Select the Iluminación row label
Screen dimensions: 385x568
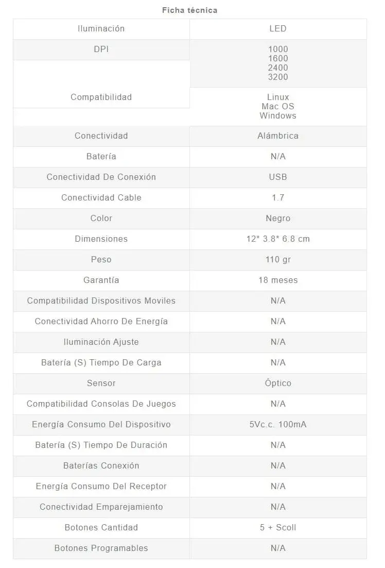[x=101, y=29]
